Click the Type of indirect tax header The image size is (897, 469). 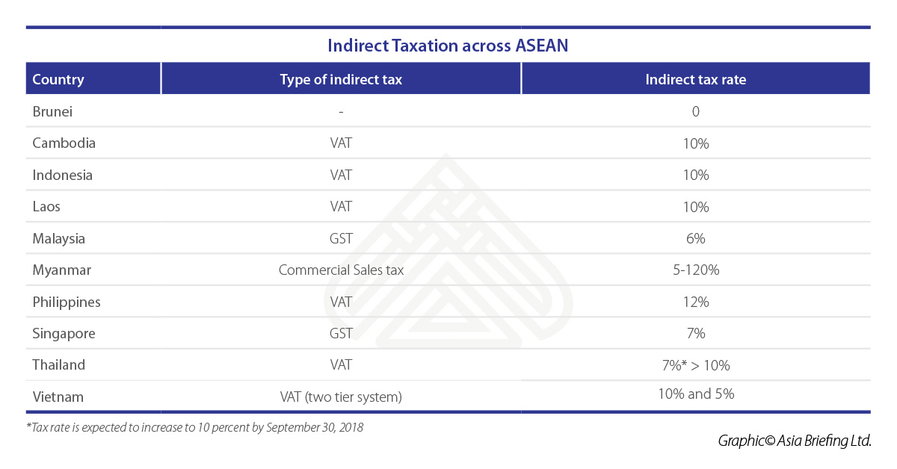tap(341, 79)
